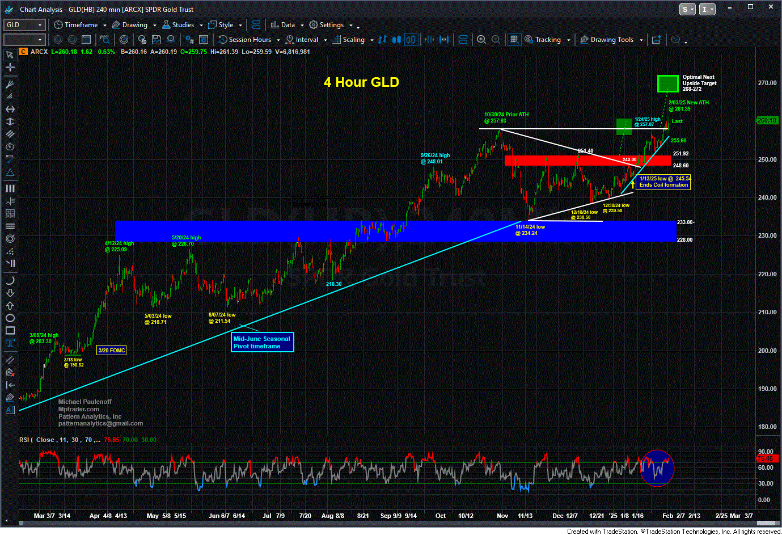The width and height of the screenshot is (782, 535).
Task: Choose the down arrow marker tool
Action: click(x=10, y=293)
